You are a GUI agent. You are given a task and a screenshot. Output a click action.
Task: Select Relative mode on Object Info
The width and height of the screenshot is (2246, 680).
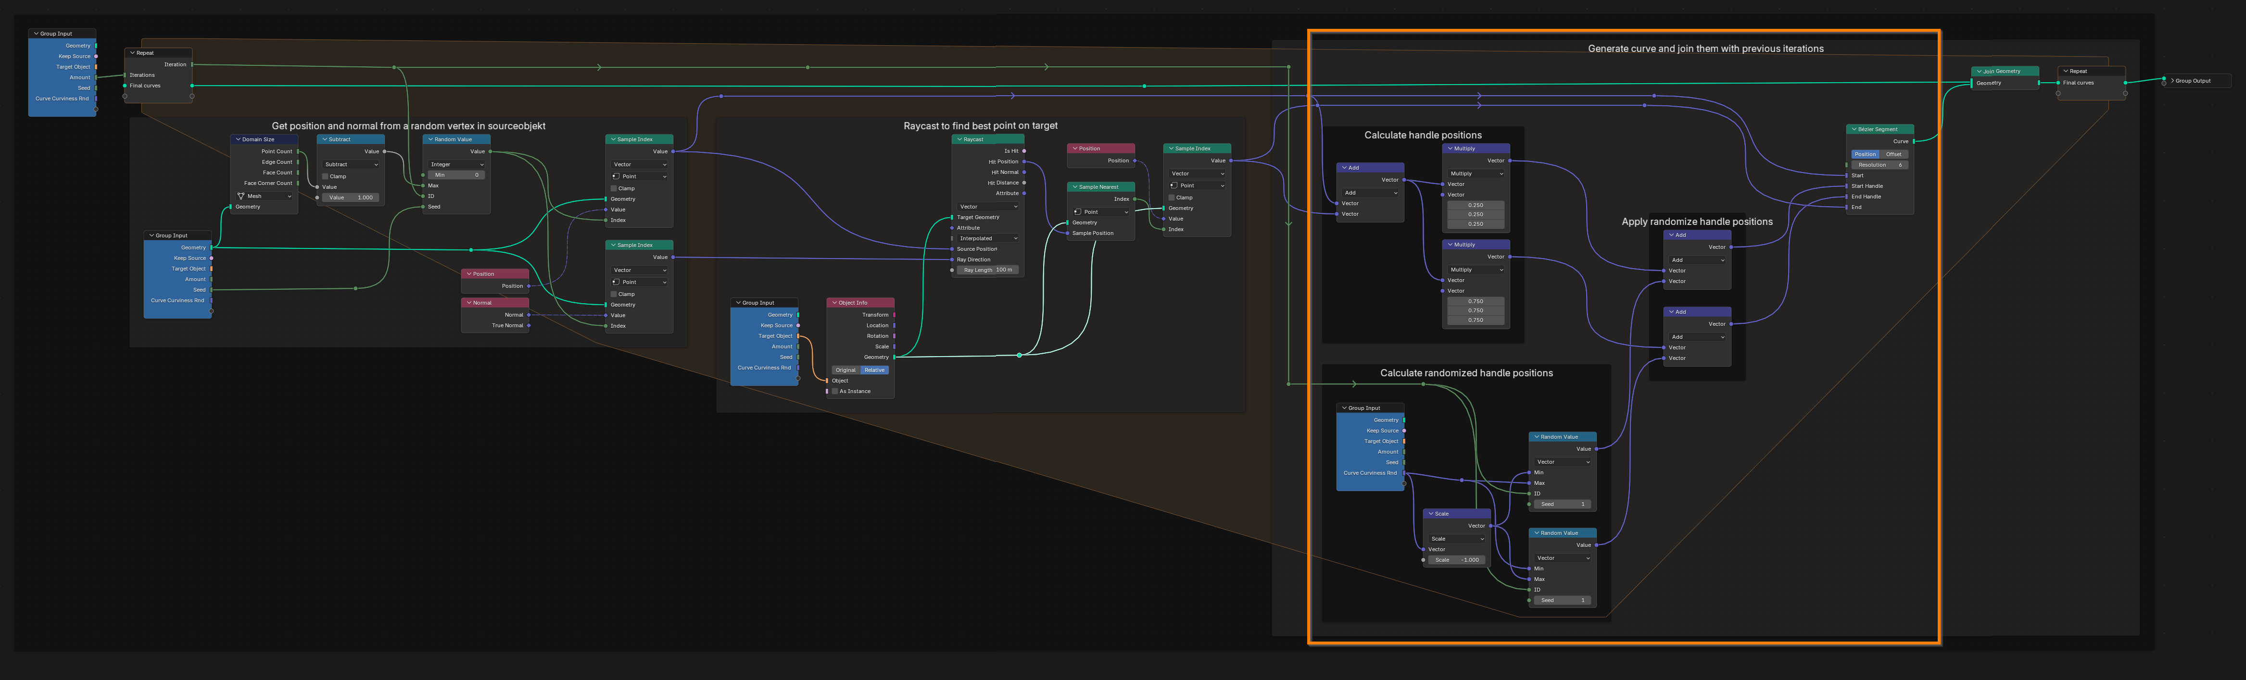point(874,370)
